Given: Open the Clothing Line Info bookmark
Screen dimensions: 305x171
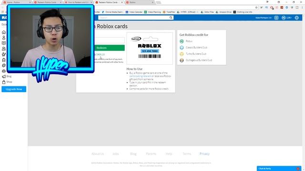Looking at the screenshot, I should pos(243,12).
